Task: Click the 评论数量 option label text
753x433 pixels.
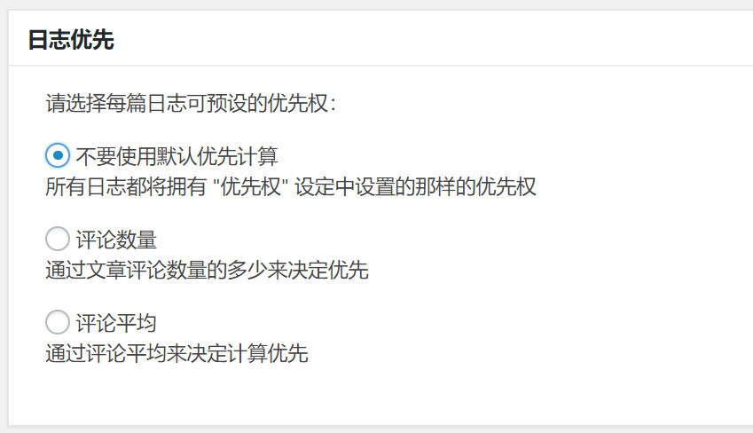Action: [x=116, y=240]
